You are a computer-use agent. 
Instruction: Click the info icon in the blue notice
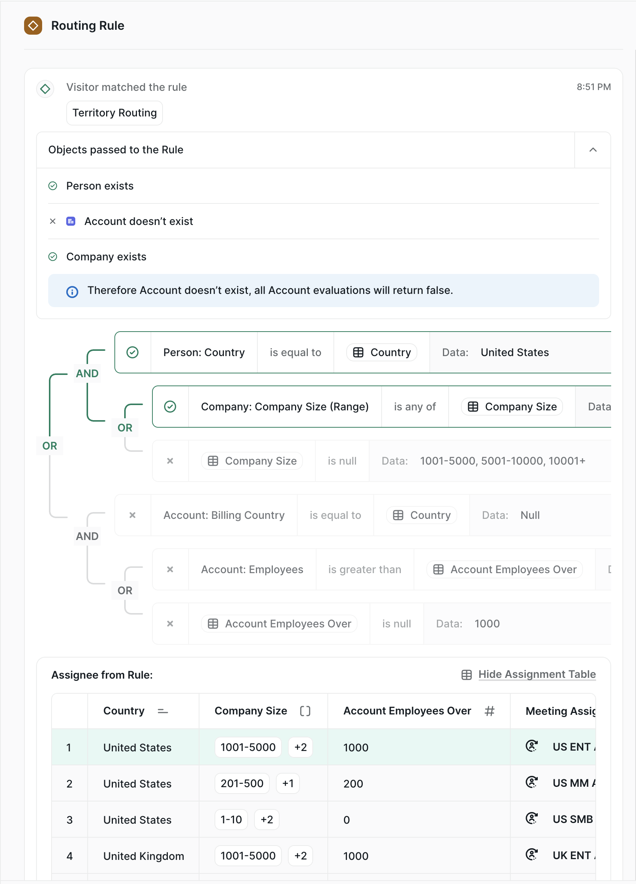point(72,292)
